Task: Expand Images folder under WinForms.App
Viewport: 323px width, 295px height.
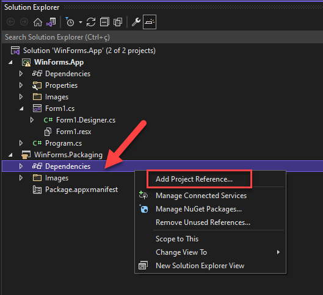Action: click(x=21, y=97)
